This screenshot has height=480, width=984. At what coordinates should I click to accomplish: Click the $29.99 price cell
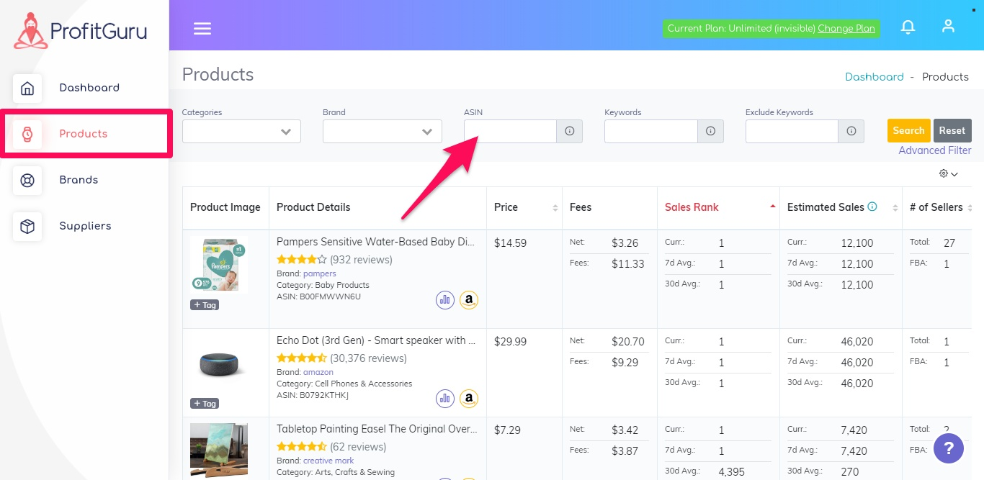pyautogui.click(x=511, y=342)
